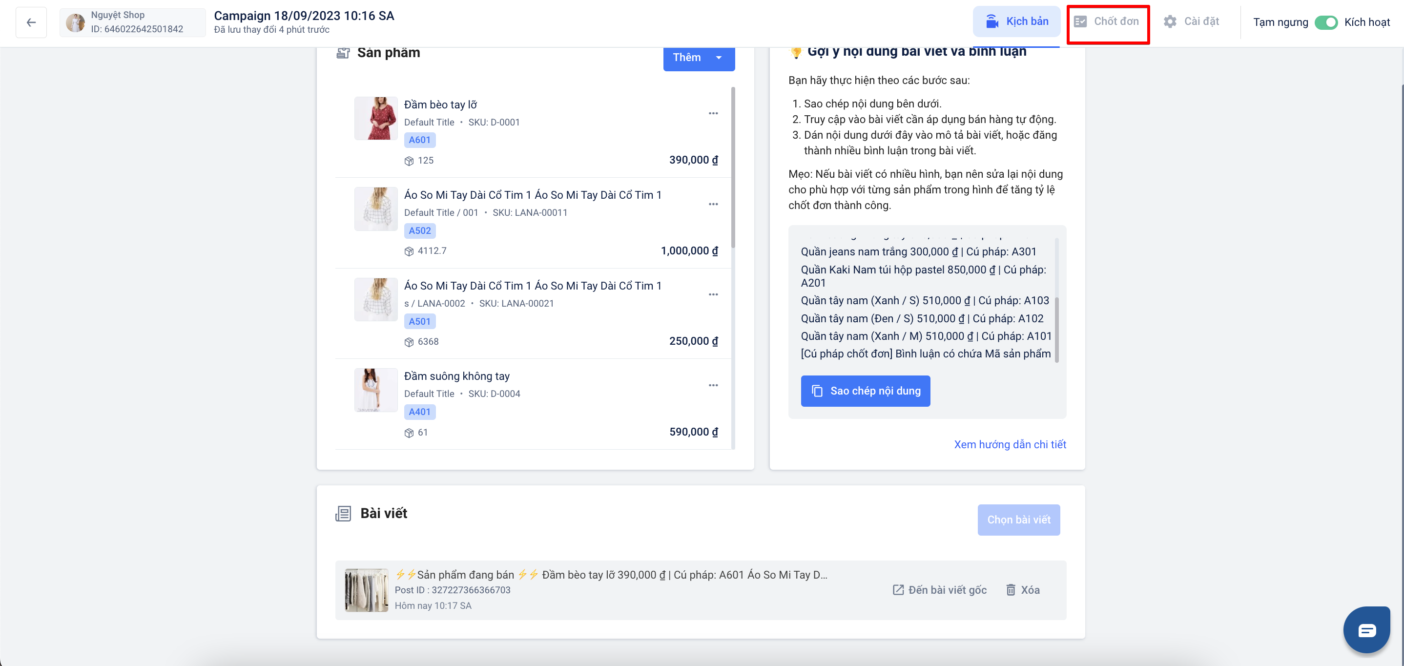Expand the Thêm product dropdown arrow
The width and height of the screenshot is (1404, 666).
point(718,58)
